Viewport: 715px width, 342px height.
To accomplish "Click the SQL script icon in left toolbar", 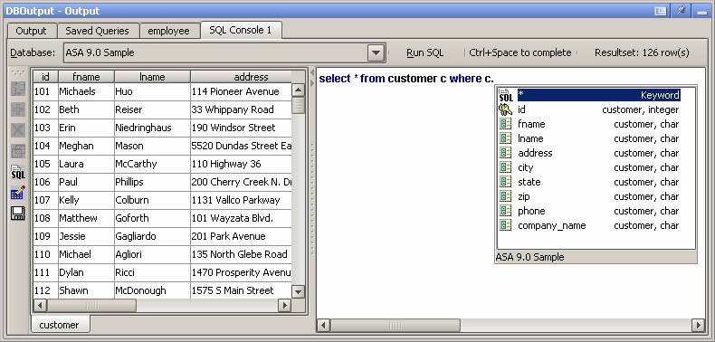I will 18,172.
